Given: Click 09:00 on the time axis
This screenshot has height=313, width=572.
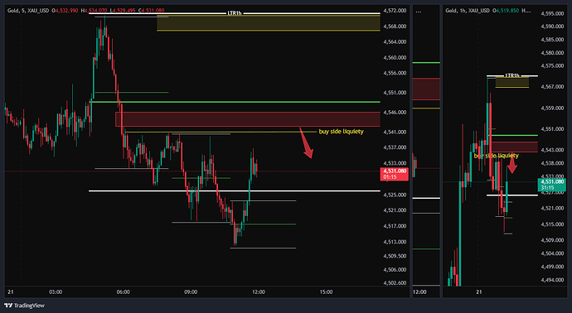Looking at the screenshot, I should [x=191, y=292].
